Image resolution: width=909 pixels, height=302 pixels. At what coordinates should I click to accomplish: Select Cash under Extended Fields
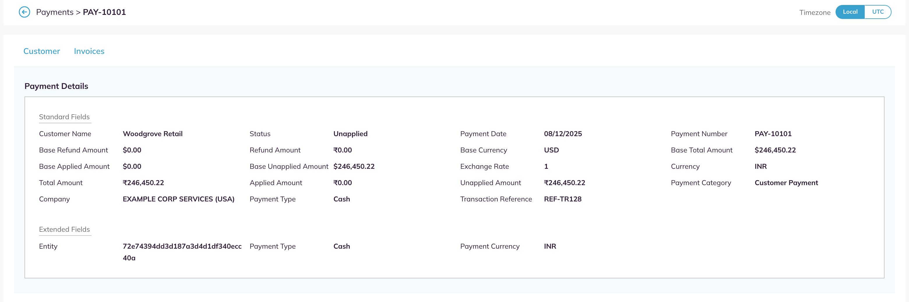pyautogui.click(x=341, y=246)
